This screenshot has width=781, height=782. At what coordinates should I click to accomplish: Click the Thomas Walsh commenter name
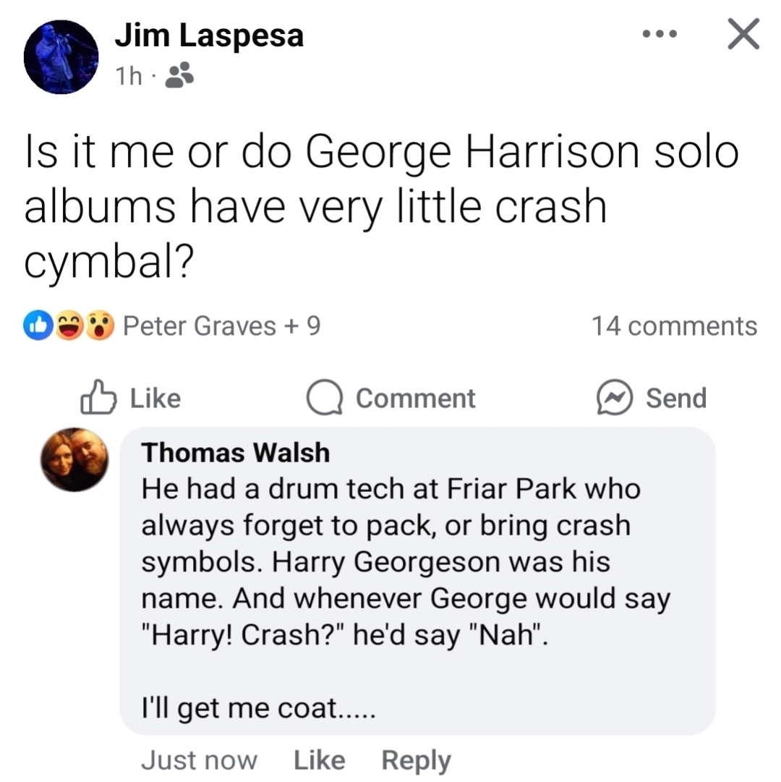click(x=236, y=453)
